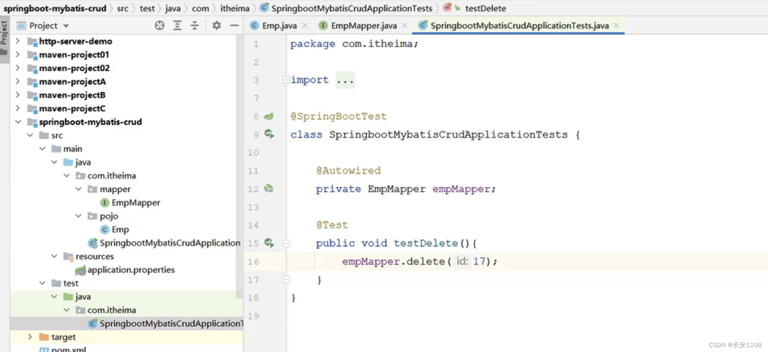Click the Project tree vertical scrollbar
This screenshot has height=352, width=768.
239,166
